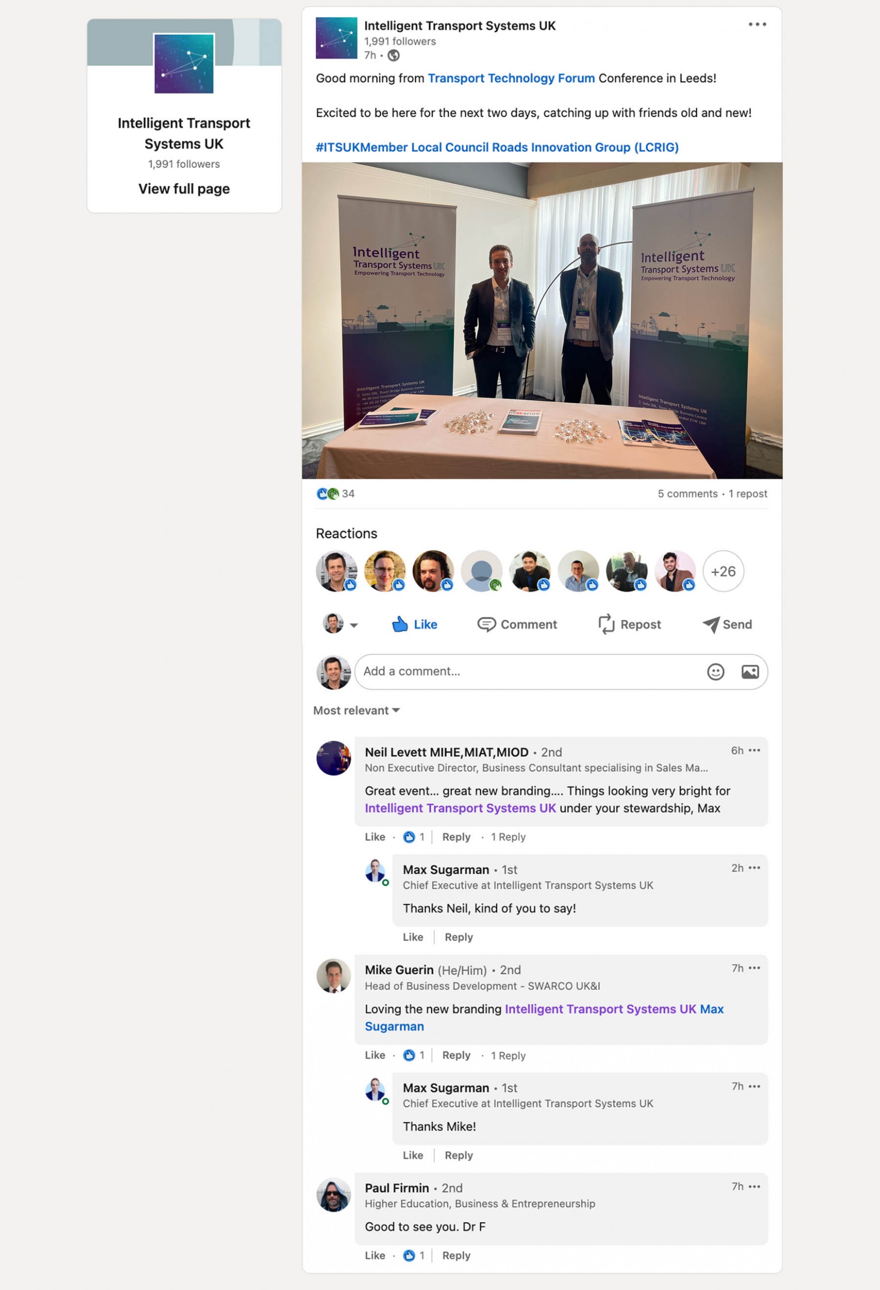880x1290 pixels.
Task: Open the profile switcher dropdown beside Like
Action: (340, 624)
